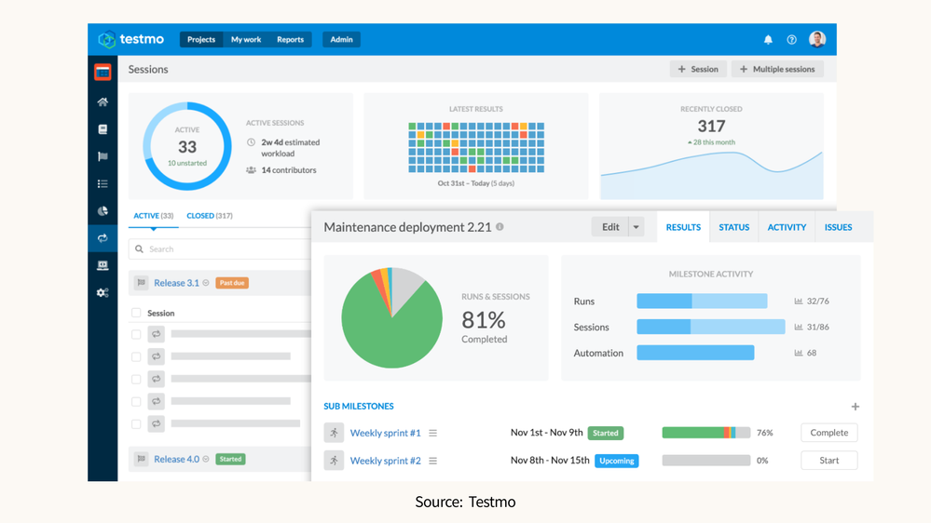Open the notifications bell
This screenshot has height=523, width=931.
tap(768, 40)
